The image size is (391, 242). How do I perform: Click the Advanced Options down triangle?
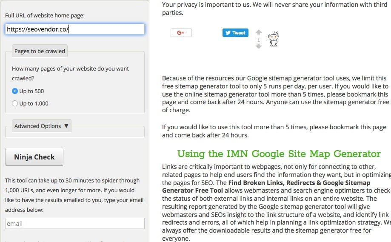click(66, 126)
